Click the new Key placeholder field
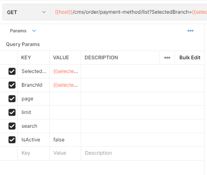Viewport: 207px width, 175px height. [34, 153]
